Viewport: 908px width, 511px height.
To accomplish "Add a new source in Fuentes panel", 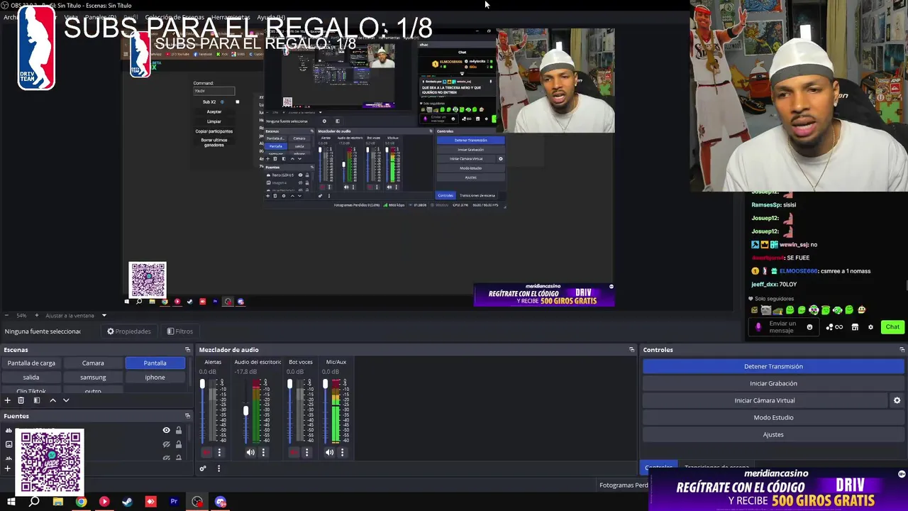I will 8,468.
